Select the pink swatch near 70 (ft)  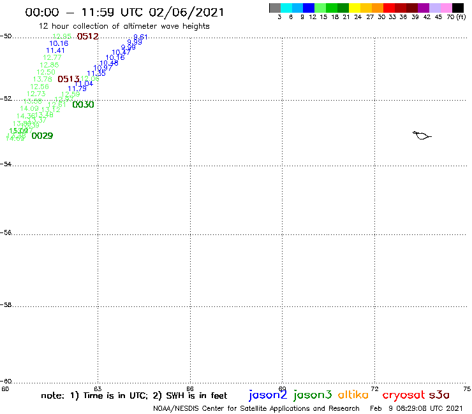(446, 8)
